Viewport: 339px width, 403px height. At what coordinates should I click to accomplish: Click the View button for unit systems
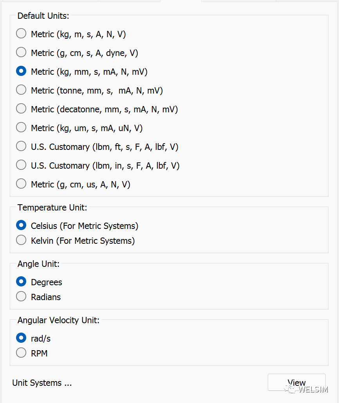click(296, 382)
